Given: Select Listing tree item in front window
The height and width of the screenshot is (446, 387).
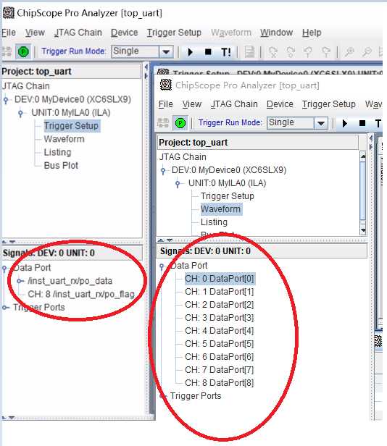Looking at the screenshot, I should 214,222.
